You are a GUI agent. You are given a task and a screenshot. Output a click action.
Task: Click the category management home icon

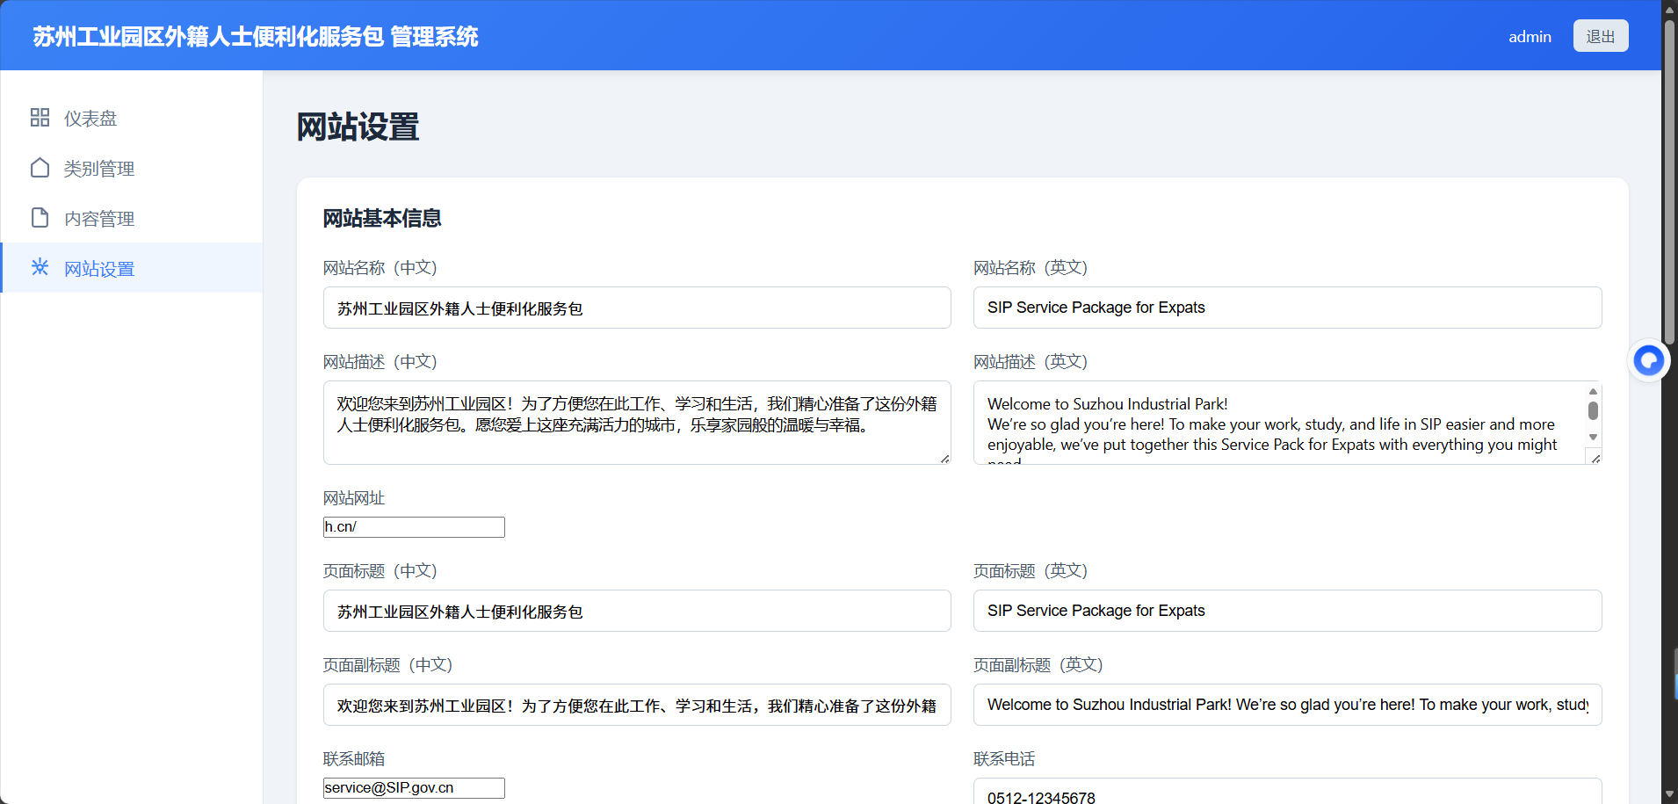40,168
